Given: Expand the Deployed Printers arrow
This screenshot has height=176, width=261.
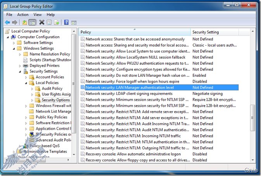Looking at the screenshot, I should [20, 66].
